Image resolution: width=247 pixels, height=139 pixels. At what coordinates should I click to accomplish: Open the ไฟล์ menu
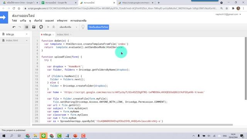[x=15, y=20]
